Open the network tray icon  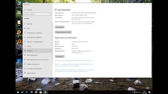point(135,92)
